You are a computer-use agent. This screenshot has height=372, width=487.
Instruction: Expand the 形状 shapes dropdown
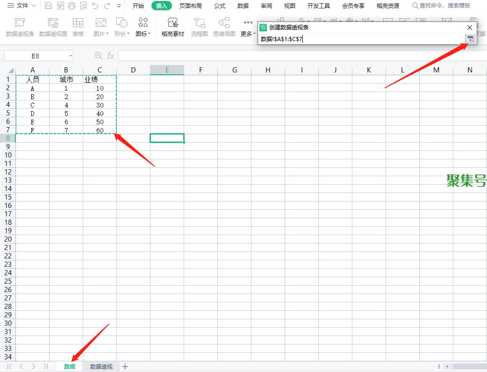pyautogui.click(x=122, y=34)
